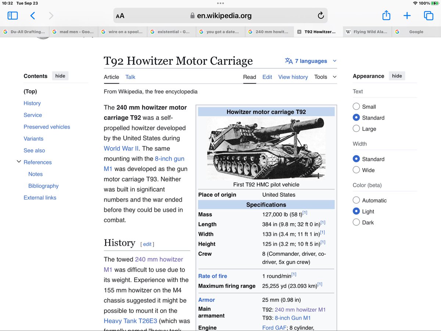Jump to Preserved vehicles in contents
441x331 pixels.
[x=47, y=127]
